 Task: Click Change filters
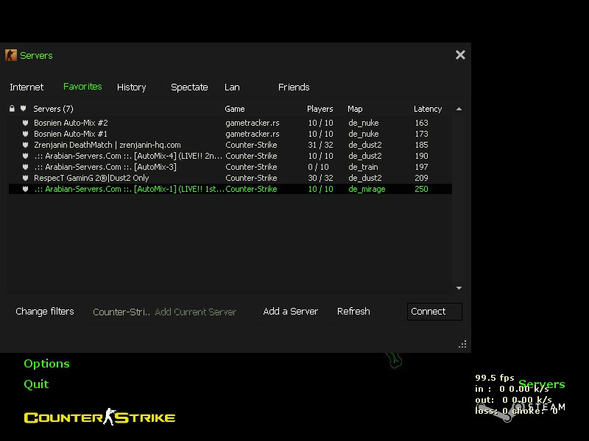pyautogui.click(x=45, y=312)
